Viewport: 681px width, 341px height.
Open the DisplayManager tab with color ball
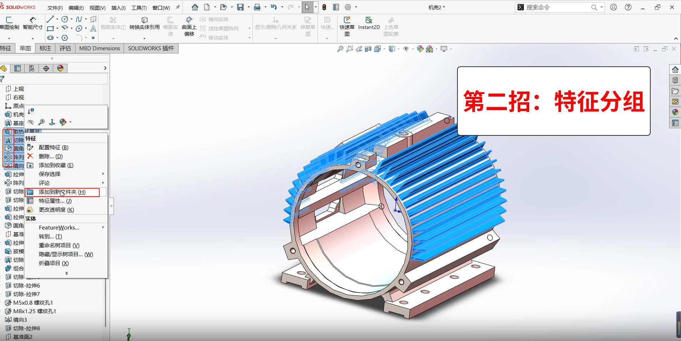[60, 68]
